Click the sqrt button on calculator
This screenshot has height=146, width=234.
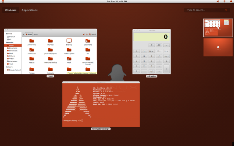167,56
